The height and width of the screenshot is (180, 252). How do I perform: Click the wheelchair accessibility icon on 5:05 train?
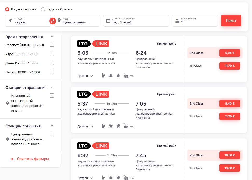click(126, 76)
